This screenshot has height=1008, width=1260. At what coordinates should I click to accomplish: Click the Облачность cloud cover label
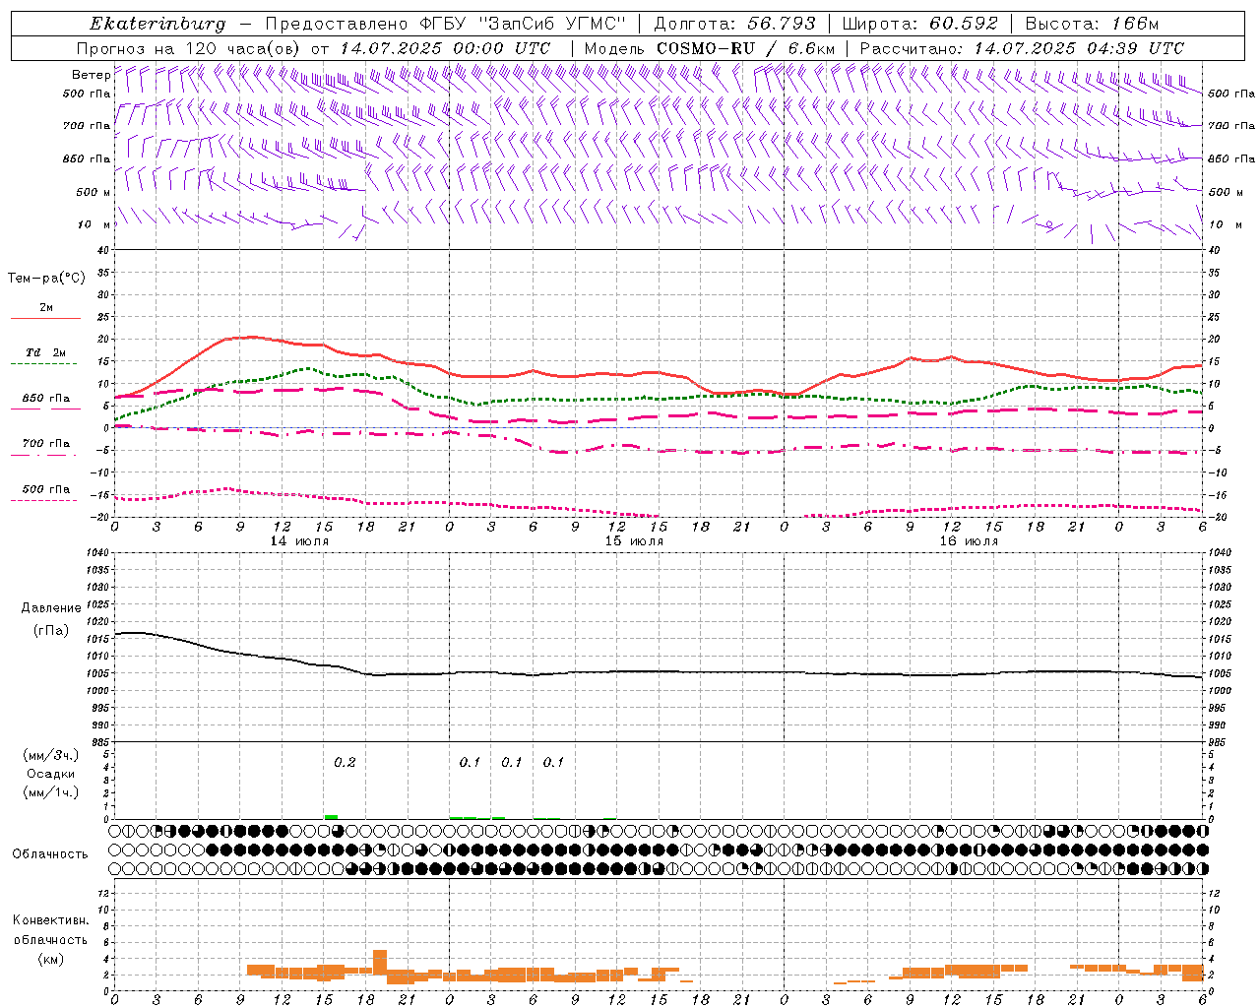50,854
